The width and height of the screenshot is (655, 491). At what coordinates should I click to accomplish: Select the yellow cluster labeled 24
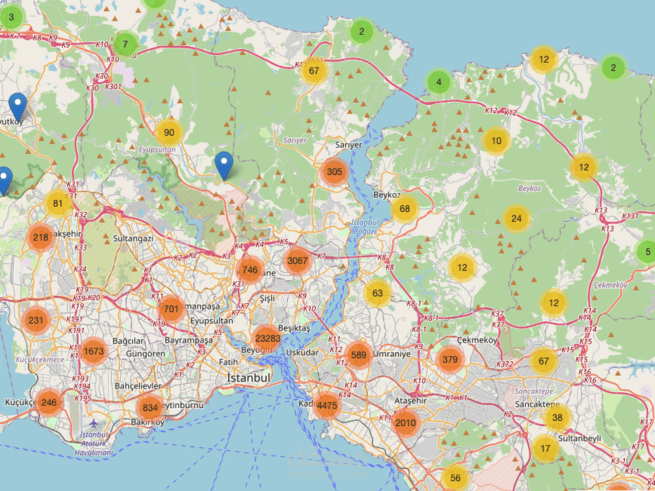click(x=517, y=219)
